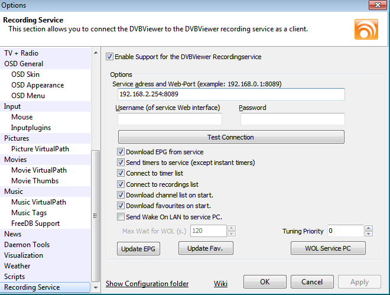This screenshot has width=390, height=295.
Task: Click the sidebar scrollbar thumb
Action: tap(96, 216)
